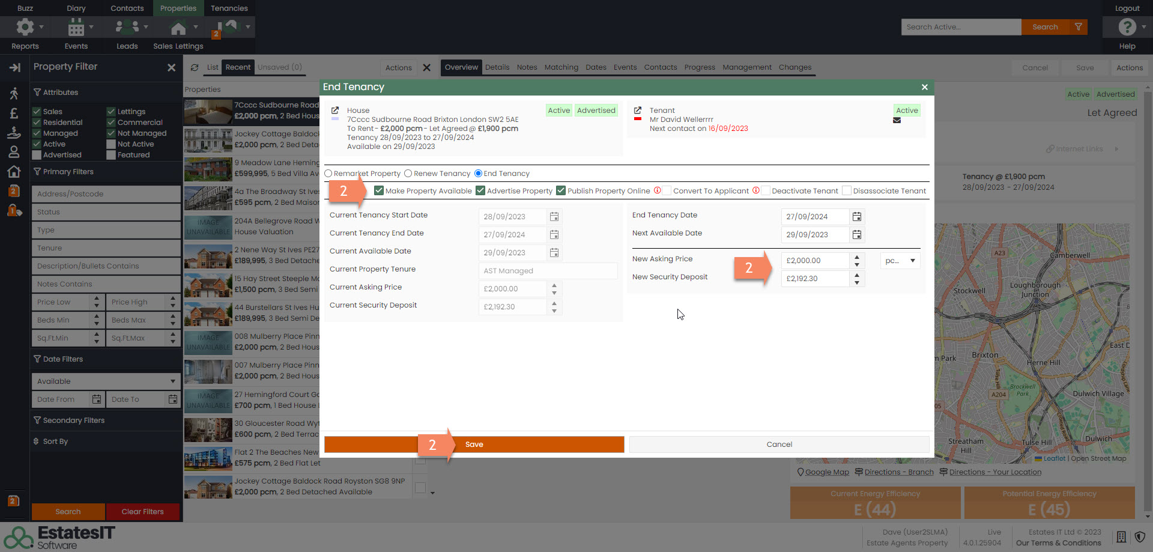Open the Tenancies menu
The image size is (1153, 552).
click(x=229, y=8)
